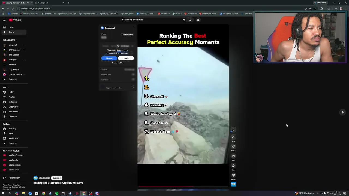
Task: Click Ask Gemini button
Action: [320, 3]
